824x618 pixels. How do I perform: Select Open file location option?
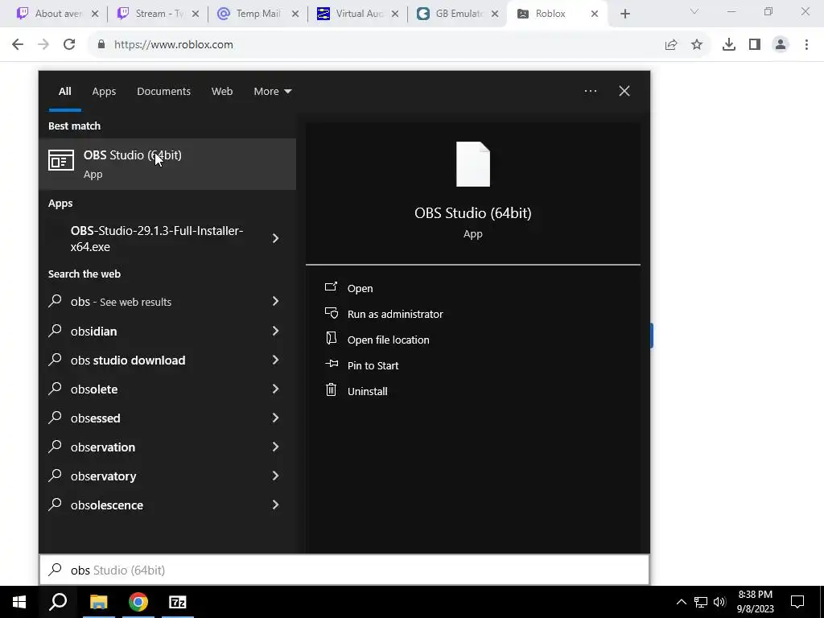389,340
